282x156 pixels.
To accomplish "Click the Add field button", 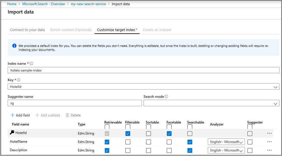I will [20, 115].
